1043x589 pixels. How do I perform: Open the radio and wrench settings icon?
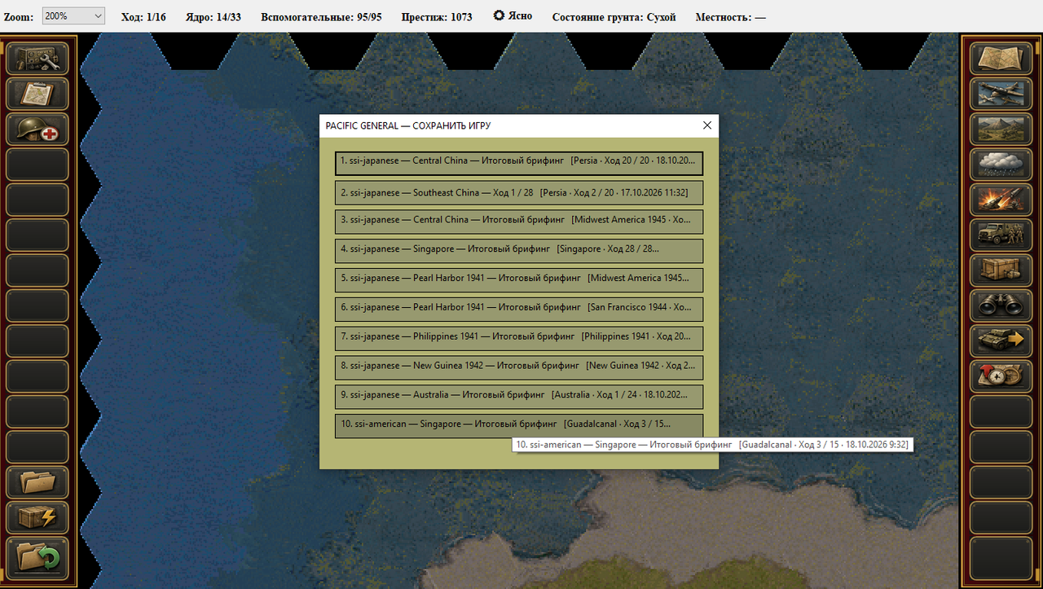(37, 59)
